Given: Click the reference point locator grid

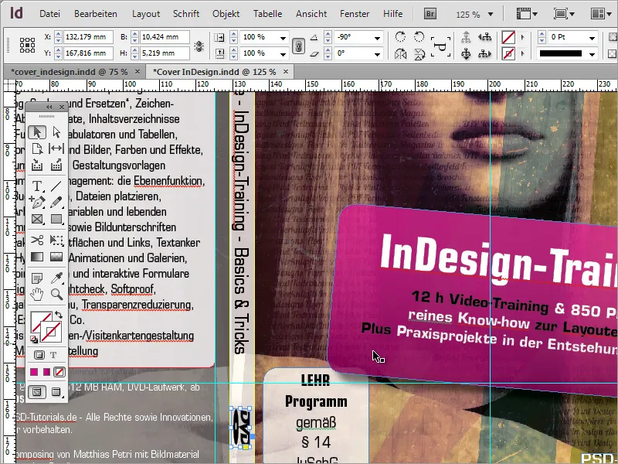Looking at the screenshot, I should pos(27,46).
